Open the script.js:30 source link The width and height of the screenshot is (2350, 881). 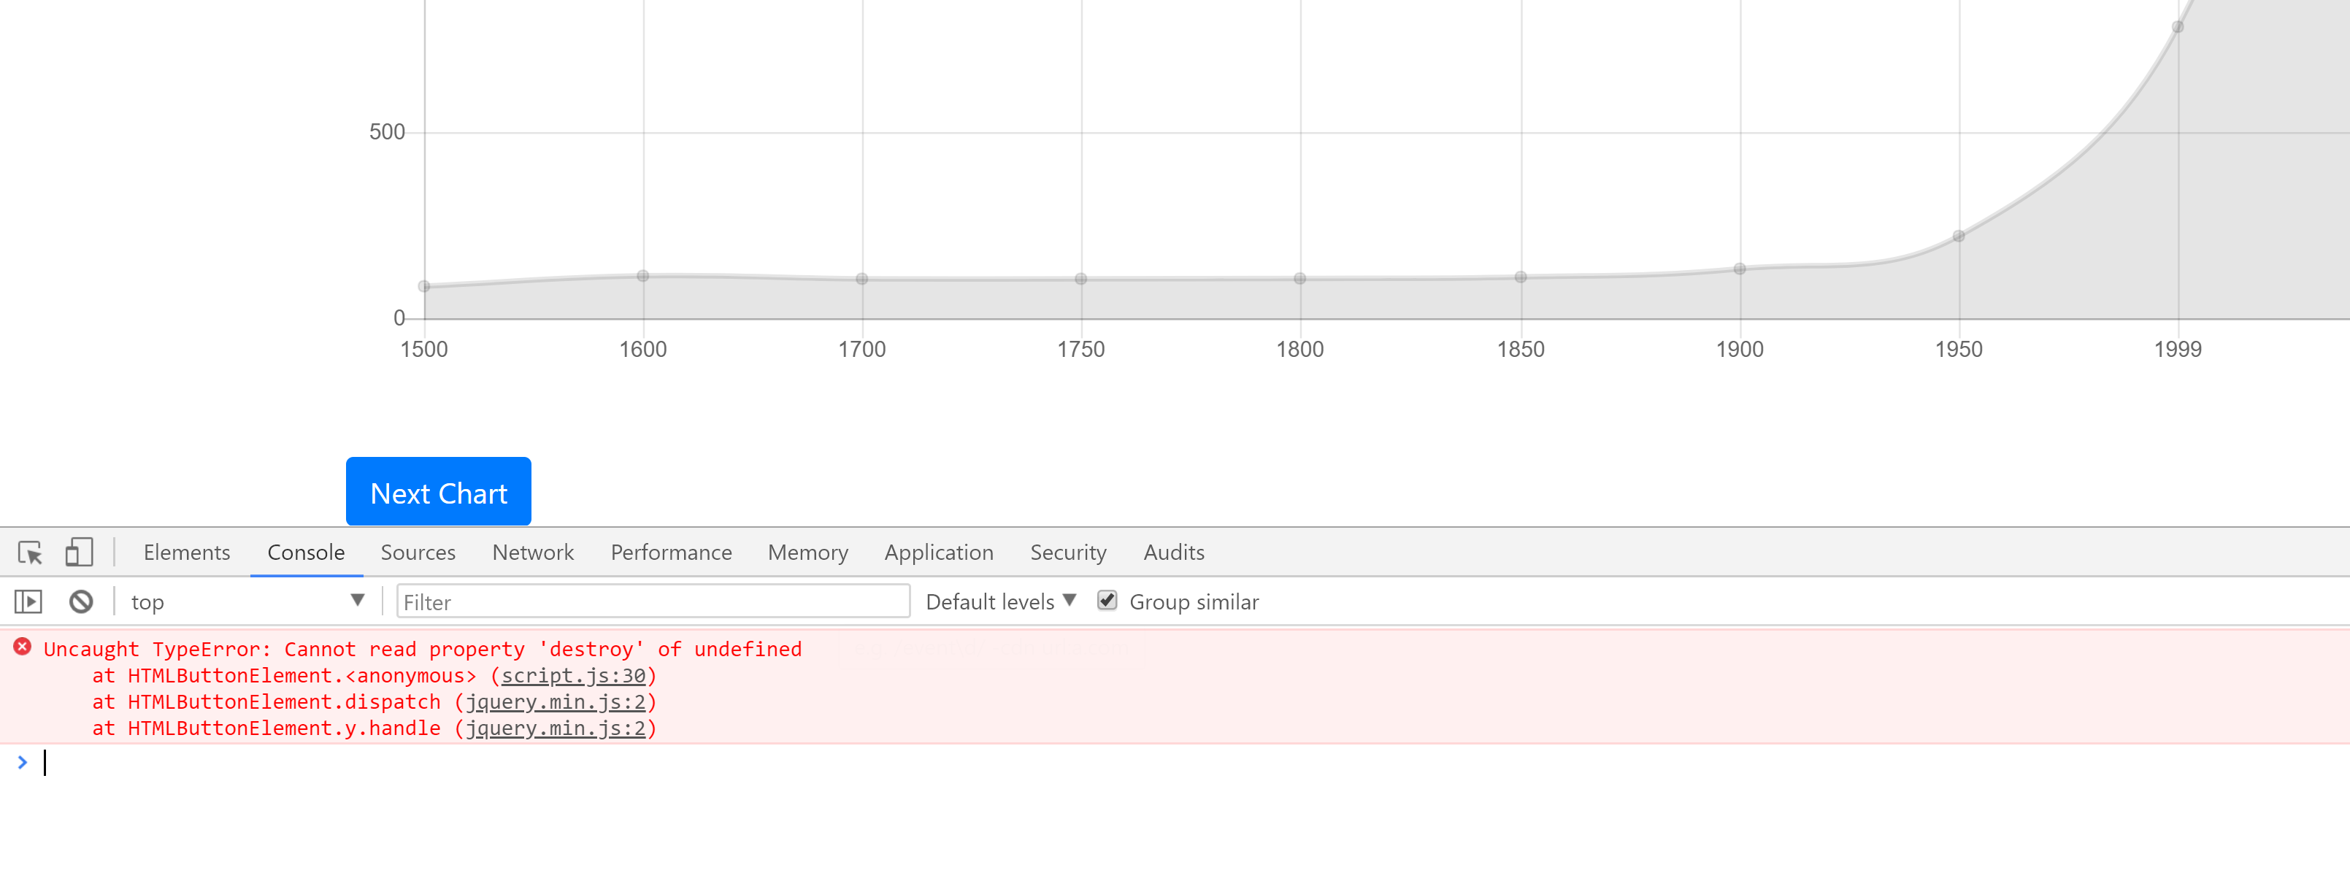(573, 676)
